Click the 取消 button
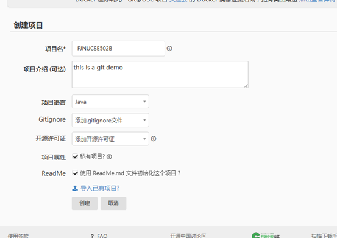337x238 pixels. pyautogui.click(x=113, y=203)
